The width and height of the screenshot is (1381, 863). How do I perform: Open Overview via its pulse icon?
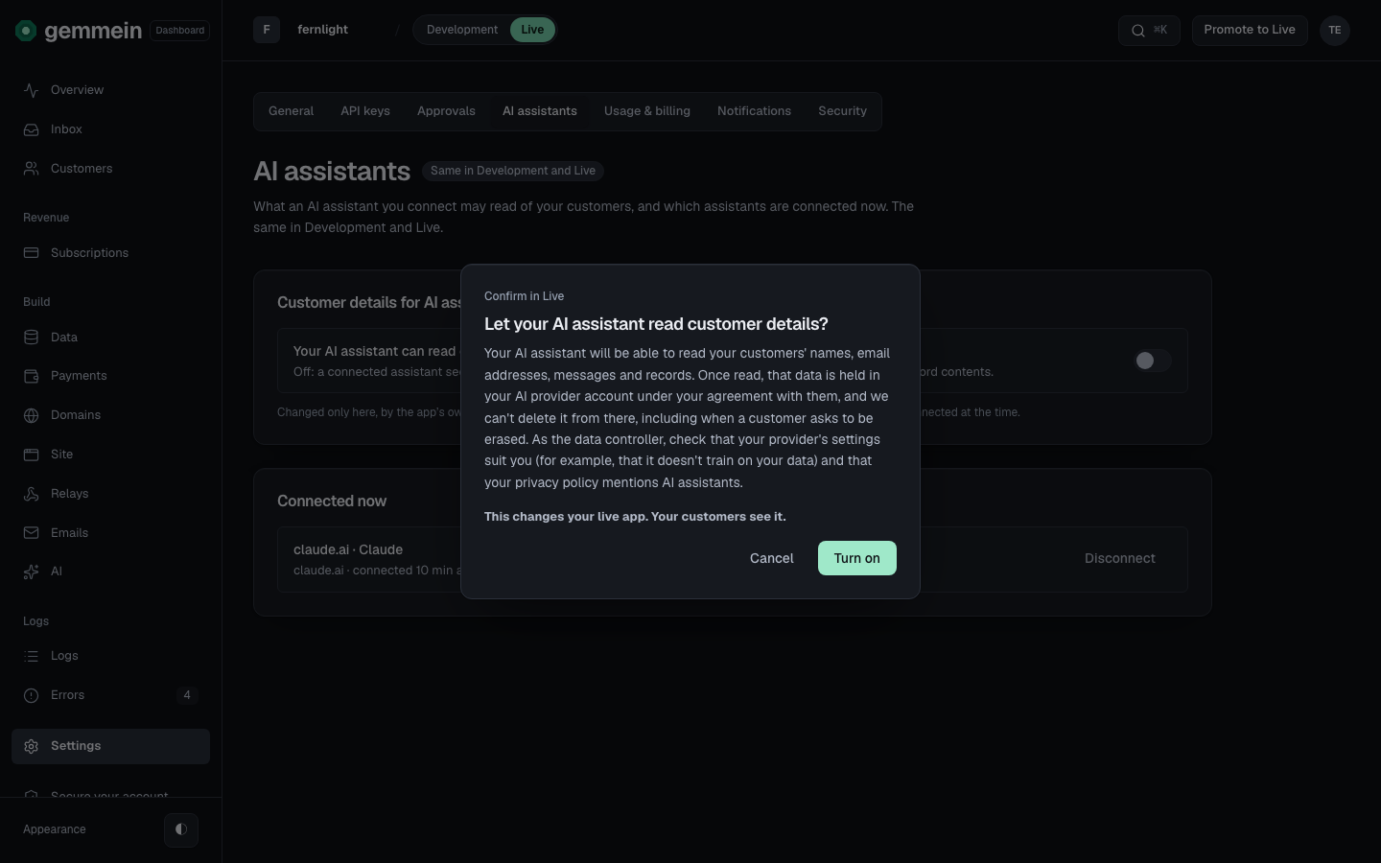32,90
